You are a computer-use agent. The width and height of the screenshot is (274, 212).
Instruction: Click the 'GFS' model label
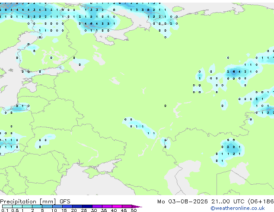click(x=65, y=202)
